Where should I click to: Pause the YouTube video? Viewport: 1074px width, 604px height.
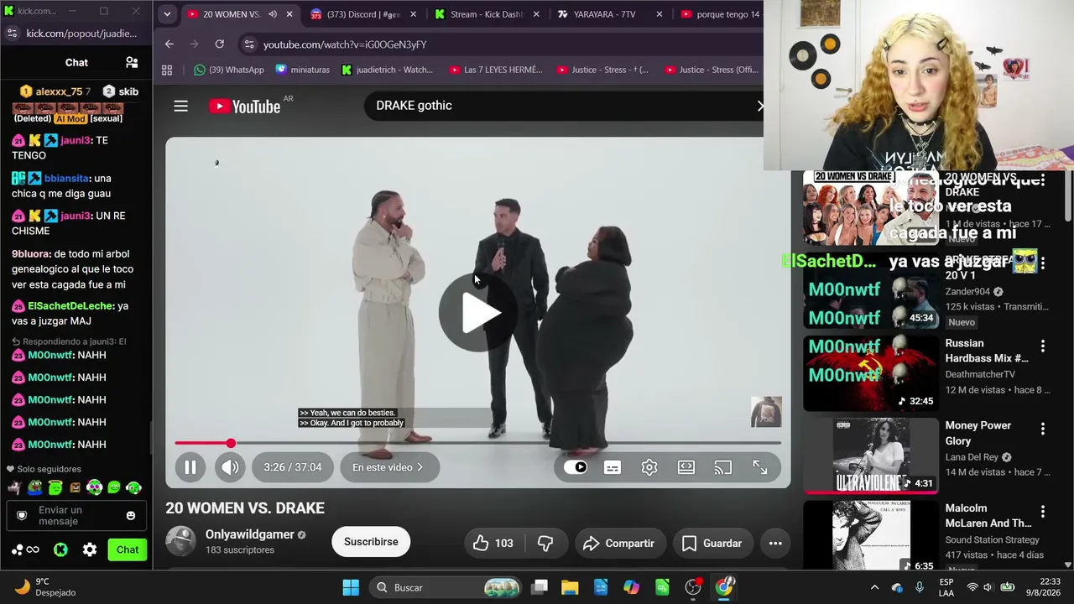click(x=190, y=467)
